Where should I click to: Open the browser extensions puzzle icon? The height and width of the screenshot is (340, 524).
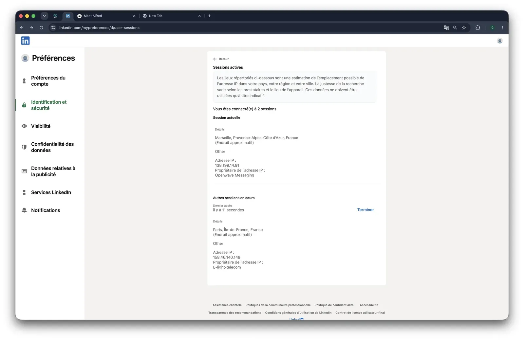[478, 28]
